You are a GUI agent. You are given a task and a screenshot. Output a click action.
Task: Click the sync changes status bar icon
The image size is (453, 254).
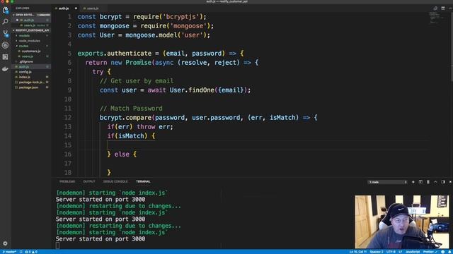pos(21,252)
